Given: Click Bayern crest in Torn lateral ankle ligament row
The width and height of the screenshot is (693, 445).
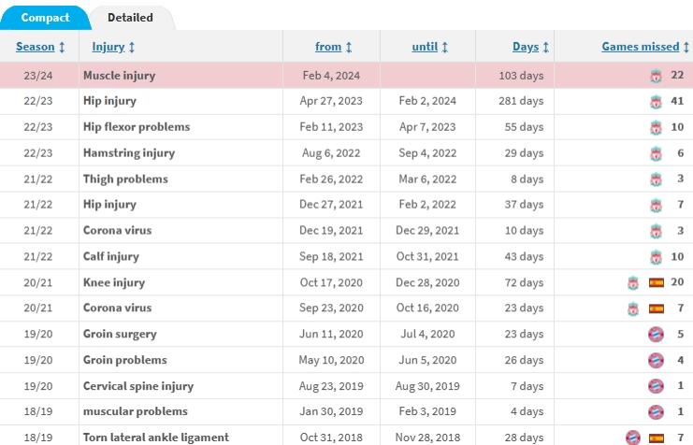Looking at the screenshot, I should [x=633, y=438].
